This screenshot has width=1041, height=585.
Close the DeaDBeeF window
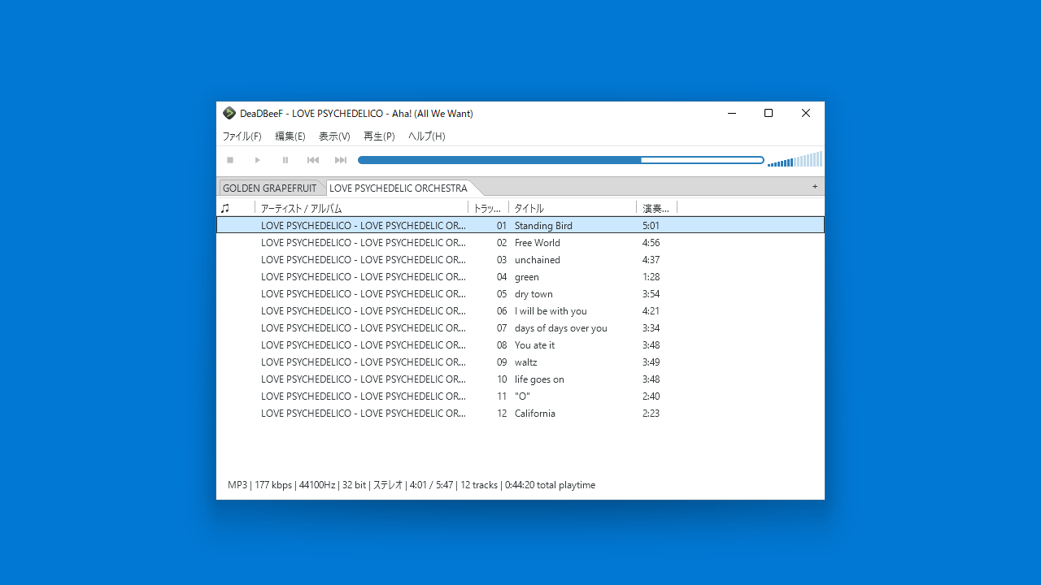click(806, 113)
